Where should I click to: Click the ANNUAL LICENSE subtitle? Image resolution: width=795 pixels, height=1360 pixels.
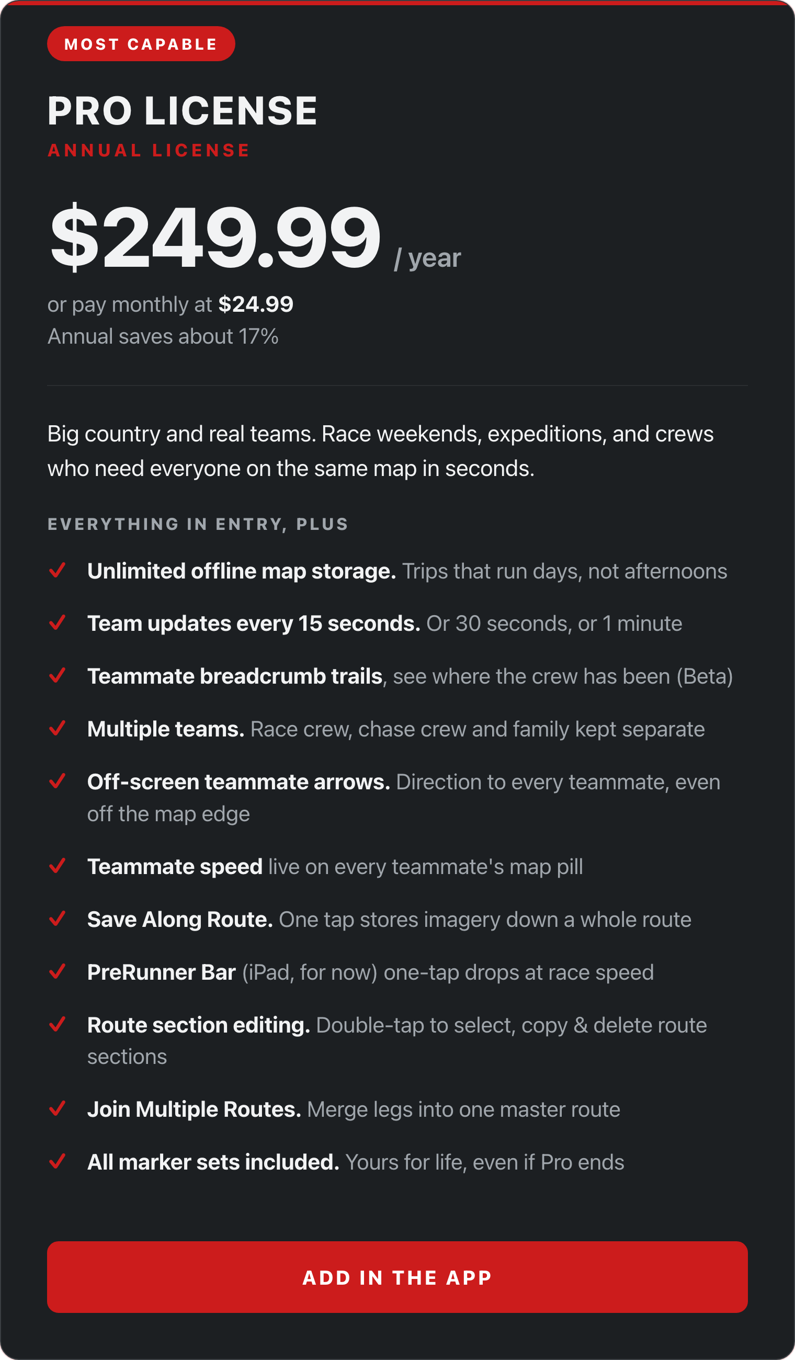pyautogui.click(x=149, y=150)
